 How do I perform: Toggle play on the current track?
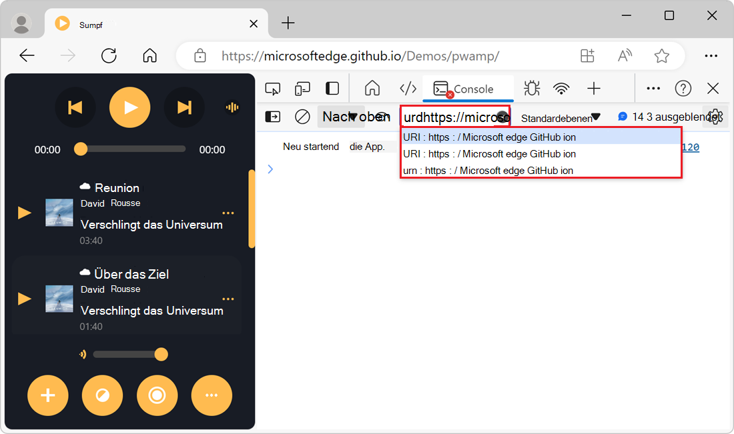[129, 107]
